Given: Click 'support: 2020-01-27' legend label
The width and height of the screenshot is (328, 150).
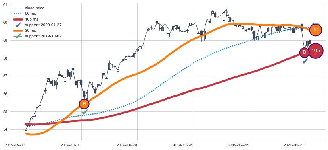Looking at the screenshot, I should tap(43, 25).
